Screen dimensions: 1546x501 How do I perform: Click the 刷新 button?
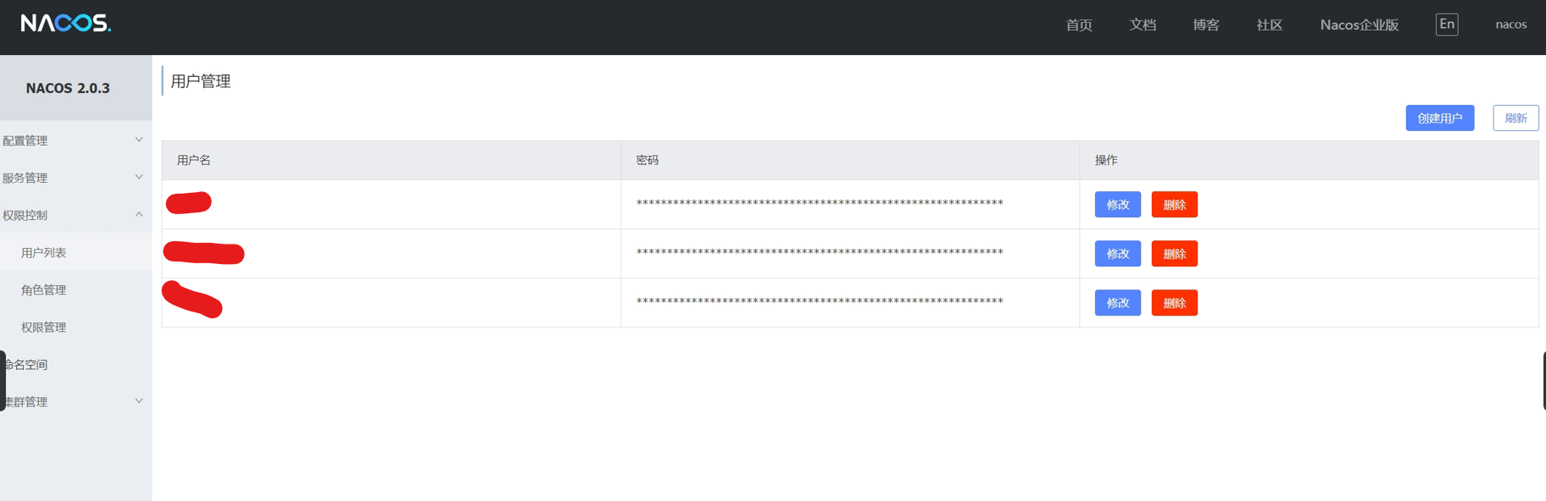click(x=1515, y=118)
